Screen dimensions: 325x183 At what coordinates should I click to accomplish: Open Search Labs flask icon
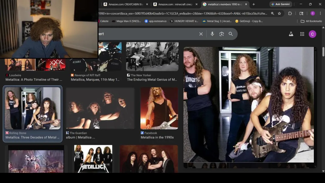tap(291, 34)
